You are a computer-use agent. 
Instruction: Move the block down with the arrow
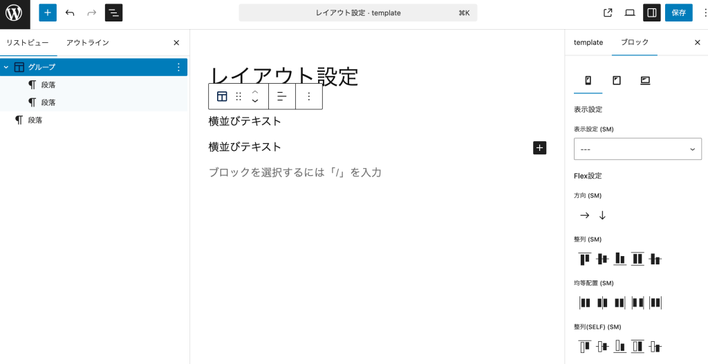(x=255, y=101)
